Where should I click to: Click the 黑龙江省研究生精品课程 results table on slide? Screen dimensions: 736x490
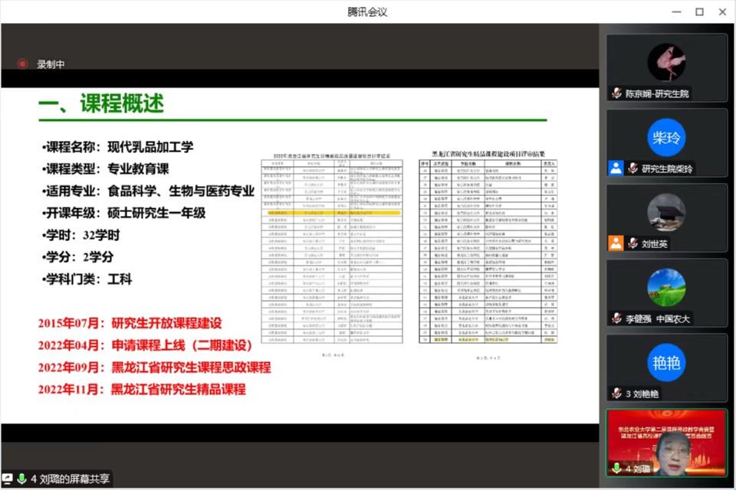click(x=488, y=249)
